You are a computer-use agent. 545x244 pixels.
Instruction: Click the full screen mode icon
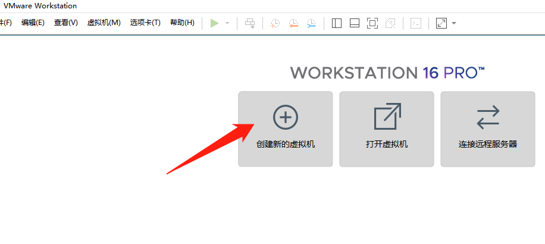point(372,23)
